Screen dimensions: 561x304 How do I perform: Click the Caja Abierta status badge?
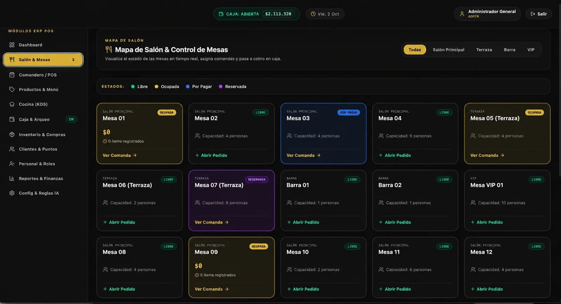pyautogui.click(x=256, y=14)
